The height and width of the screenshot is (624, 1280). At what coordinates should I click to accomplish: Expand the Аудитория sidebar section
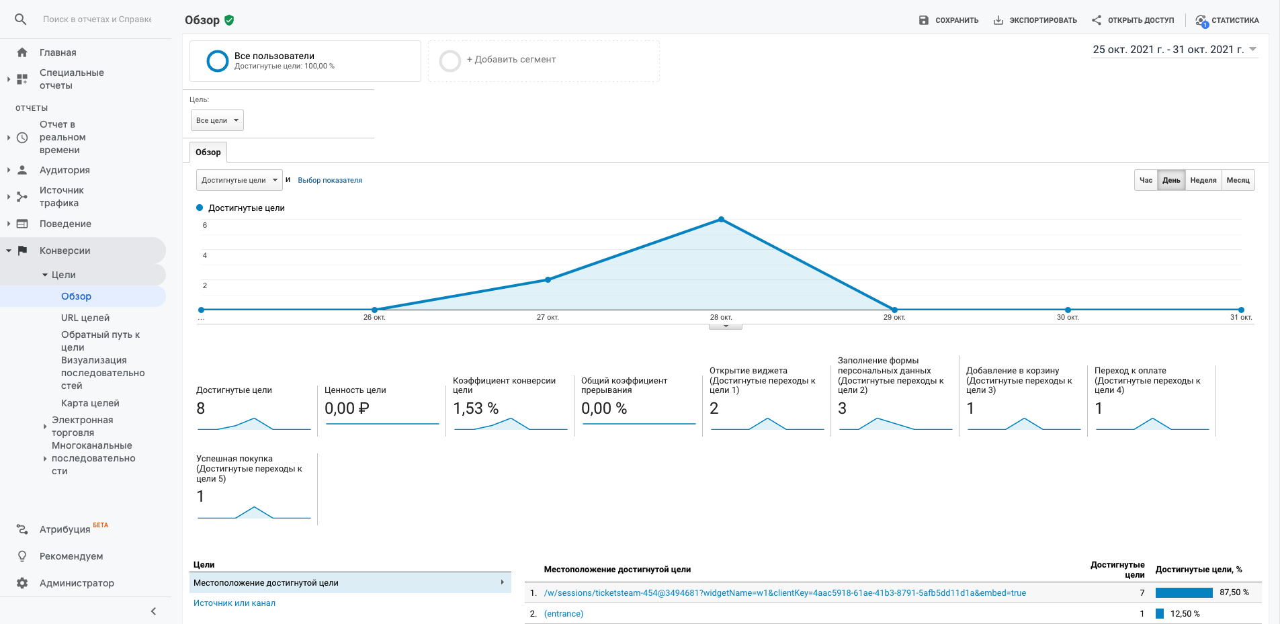(x=65, y=170)
